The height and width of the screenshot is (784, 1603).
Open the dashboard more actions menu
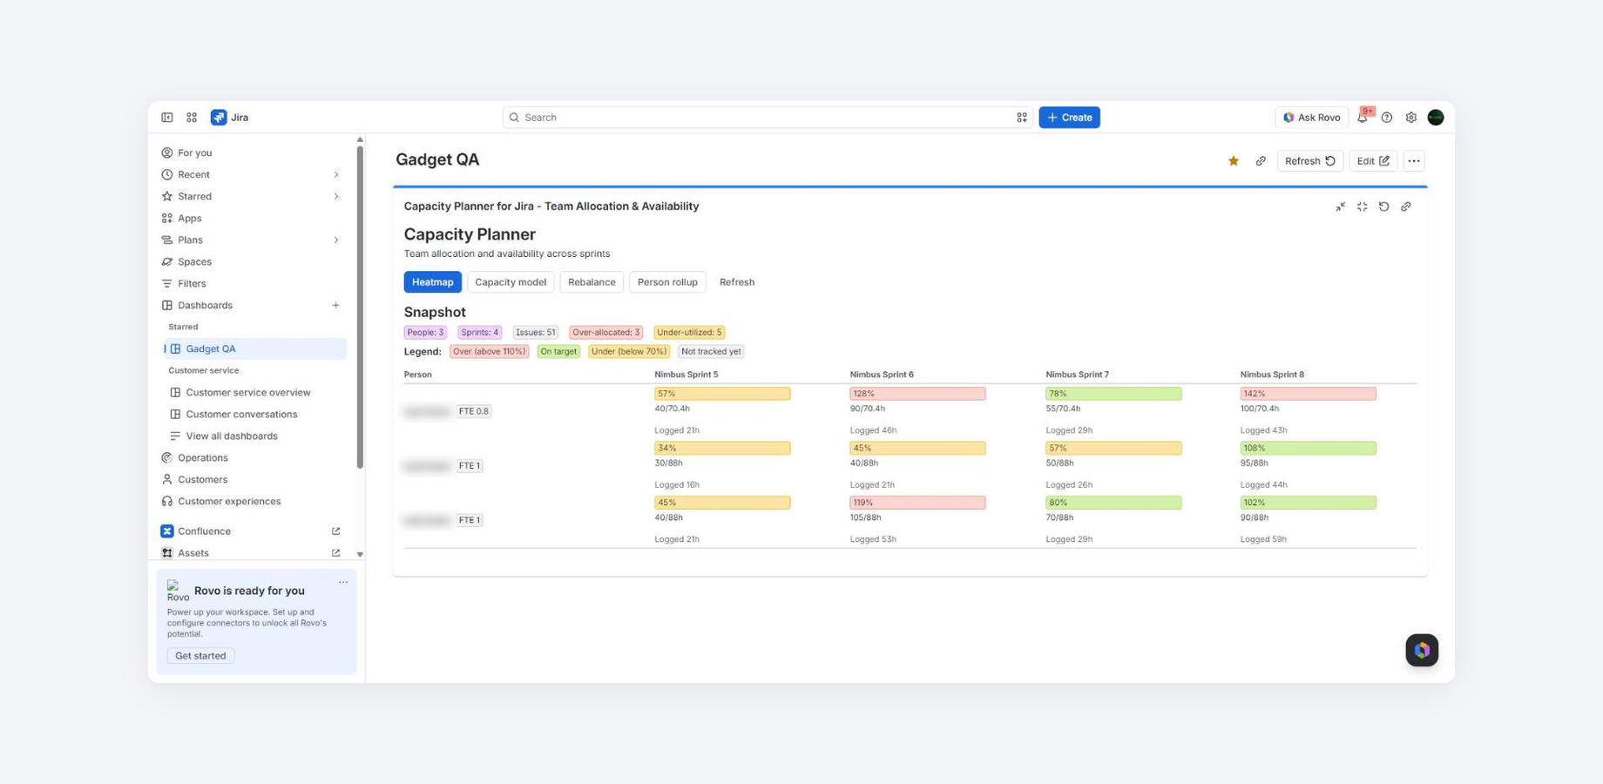[x=1414, y=161]
